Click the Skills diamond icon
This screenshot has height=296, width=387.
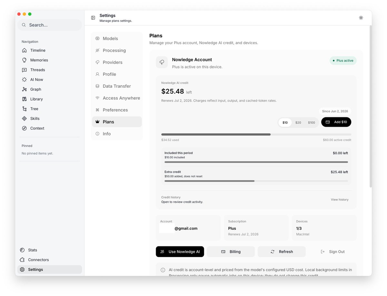point(24,118)
